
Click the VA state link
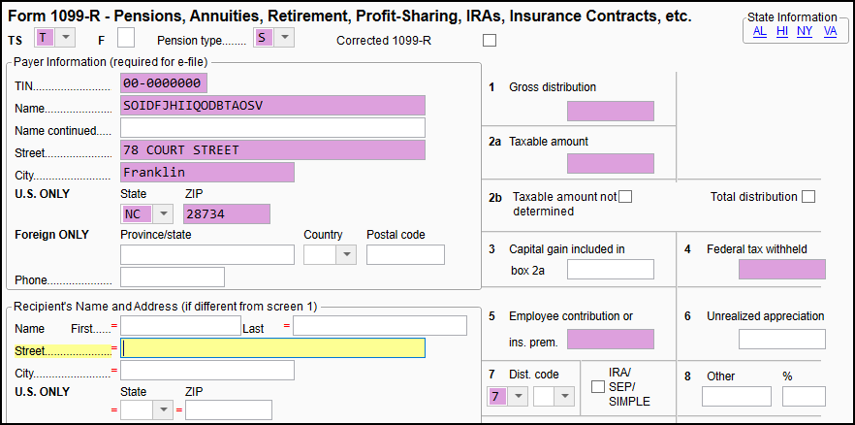coord(830,31)
